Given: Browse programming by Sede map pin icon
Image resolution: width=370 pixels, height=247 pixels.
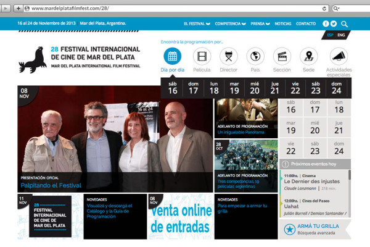Looking at the screenshot, I should coord(309,56).
